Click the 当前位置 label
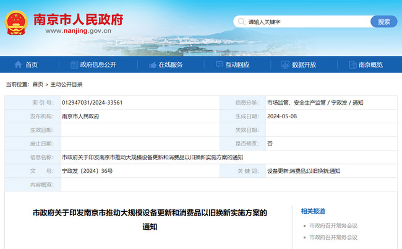 pyautogui.click(x=18, y=84)
